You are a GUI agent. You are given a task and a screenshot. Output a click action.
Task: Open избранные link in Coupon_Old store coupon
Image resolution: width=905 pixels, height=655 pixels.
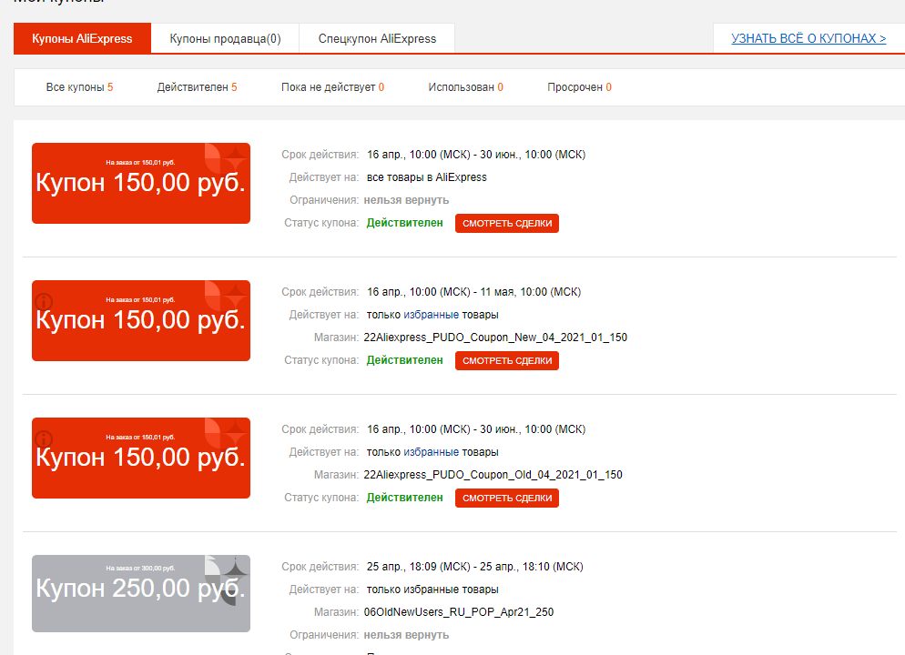(x=432, y=452)
